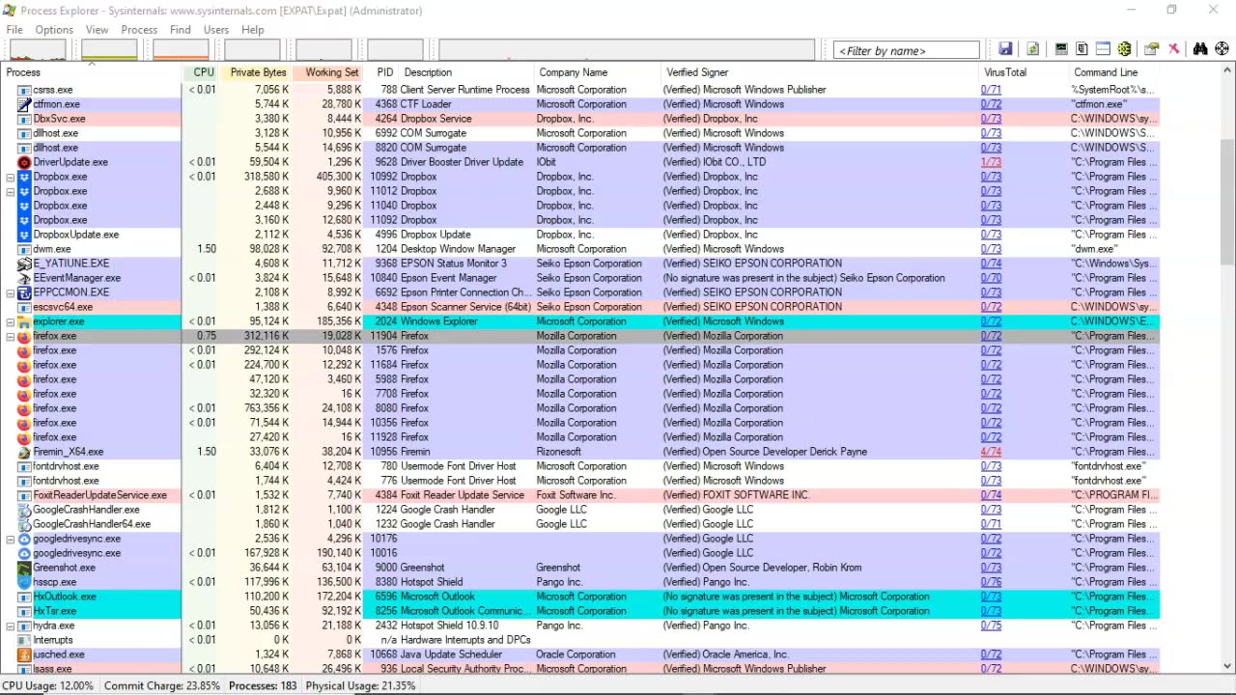This screenshot has width=1236, height=695.
Task: Click the googledrivesync.exe icon, PID 10016
Action: coord(25,553)
